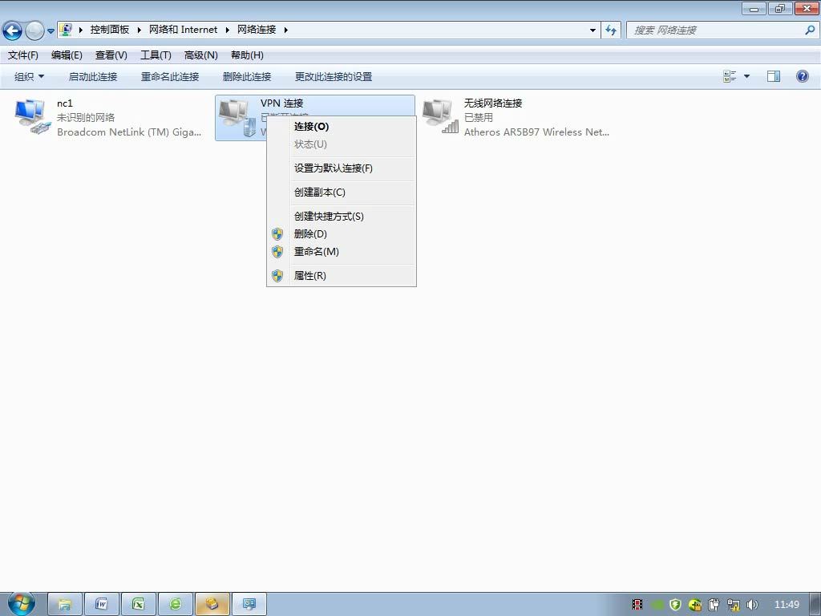Select the nc1 network adapter icon

pyautogui.click(x=32, y=117)
